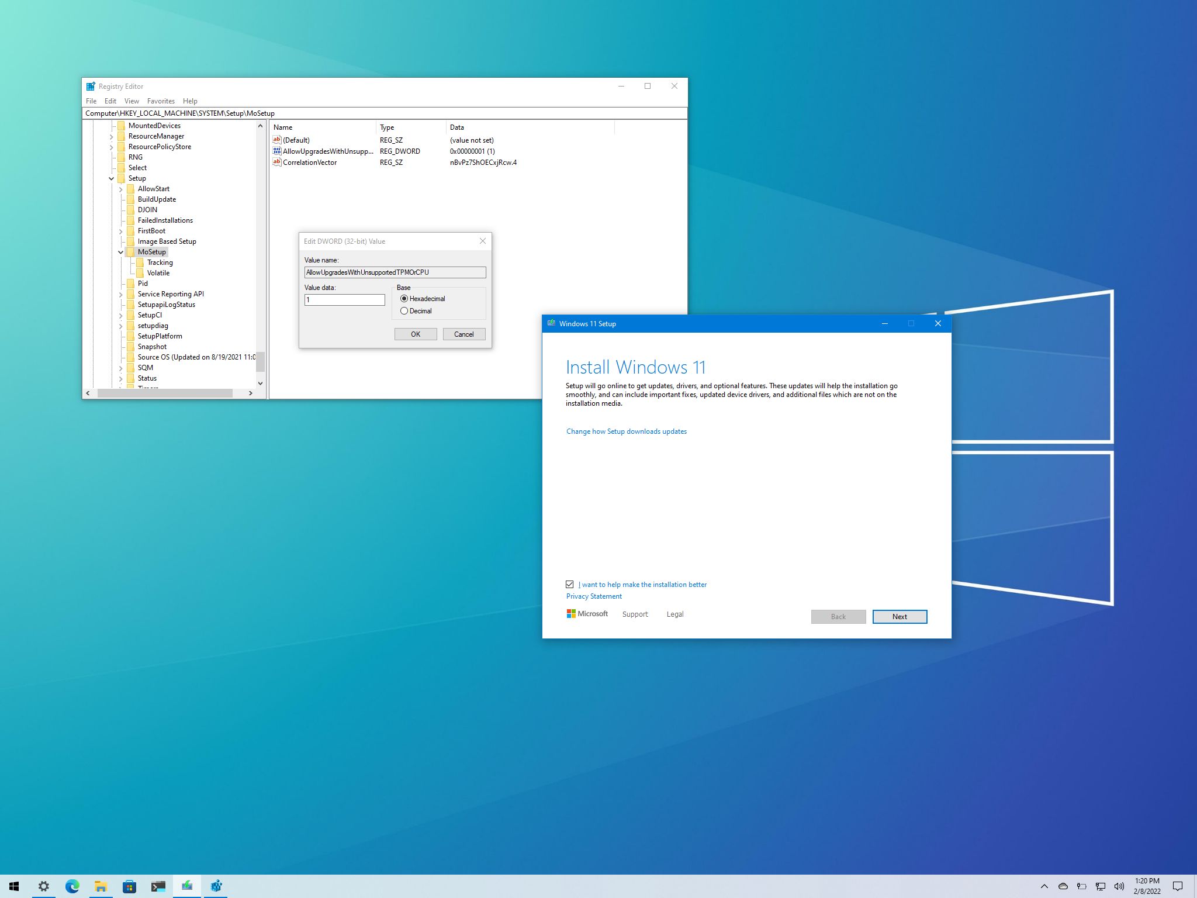Select Hexadecimal base radio button

point(403,299)
